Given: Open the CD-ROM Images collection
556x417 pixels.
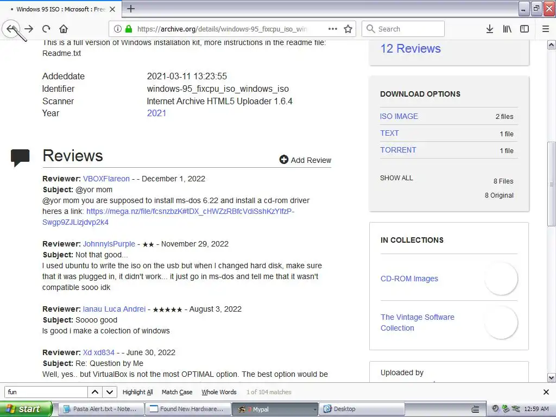Looking at the screenshot, I should point(409,279).
